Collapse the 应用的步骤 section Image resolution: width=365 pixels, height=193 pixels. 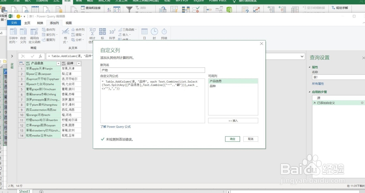pos(310,92)
